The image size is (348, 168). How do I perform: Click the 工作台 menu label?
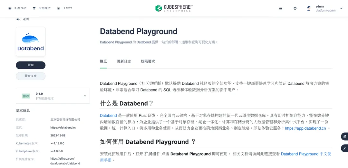pos(67,8)
